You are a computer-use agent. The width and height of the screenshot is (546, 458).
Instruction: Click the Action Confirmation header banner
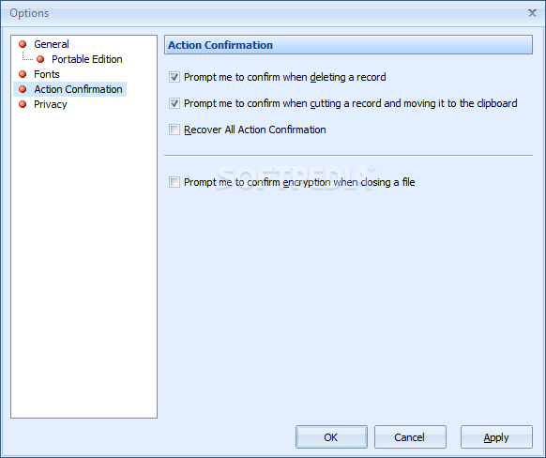[x=348, y=45]
